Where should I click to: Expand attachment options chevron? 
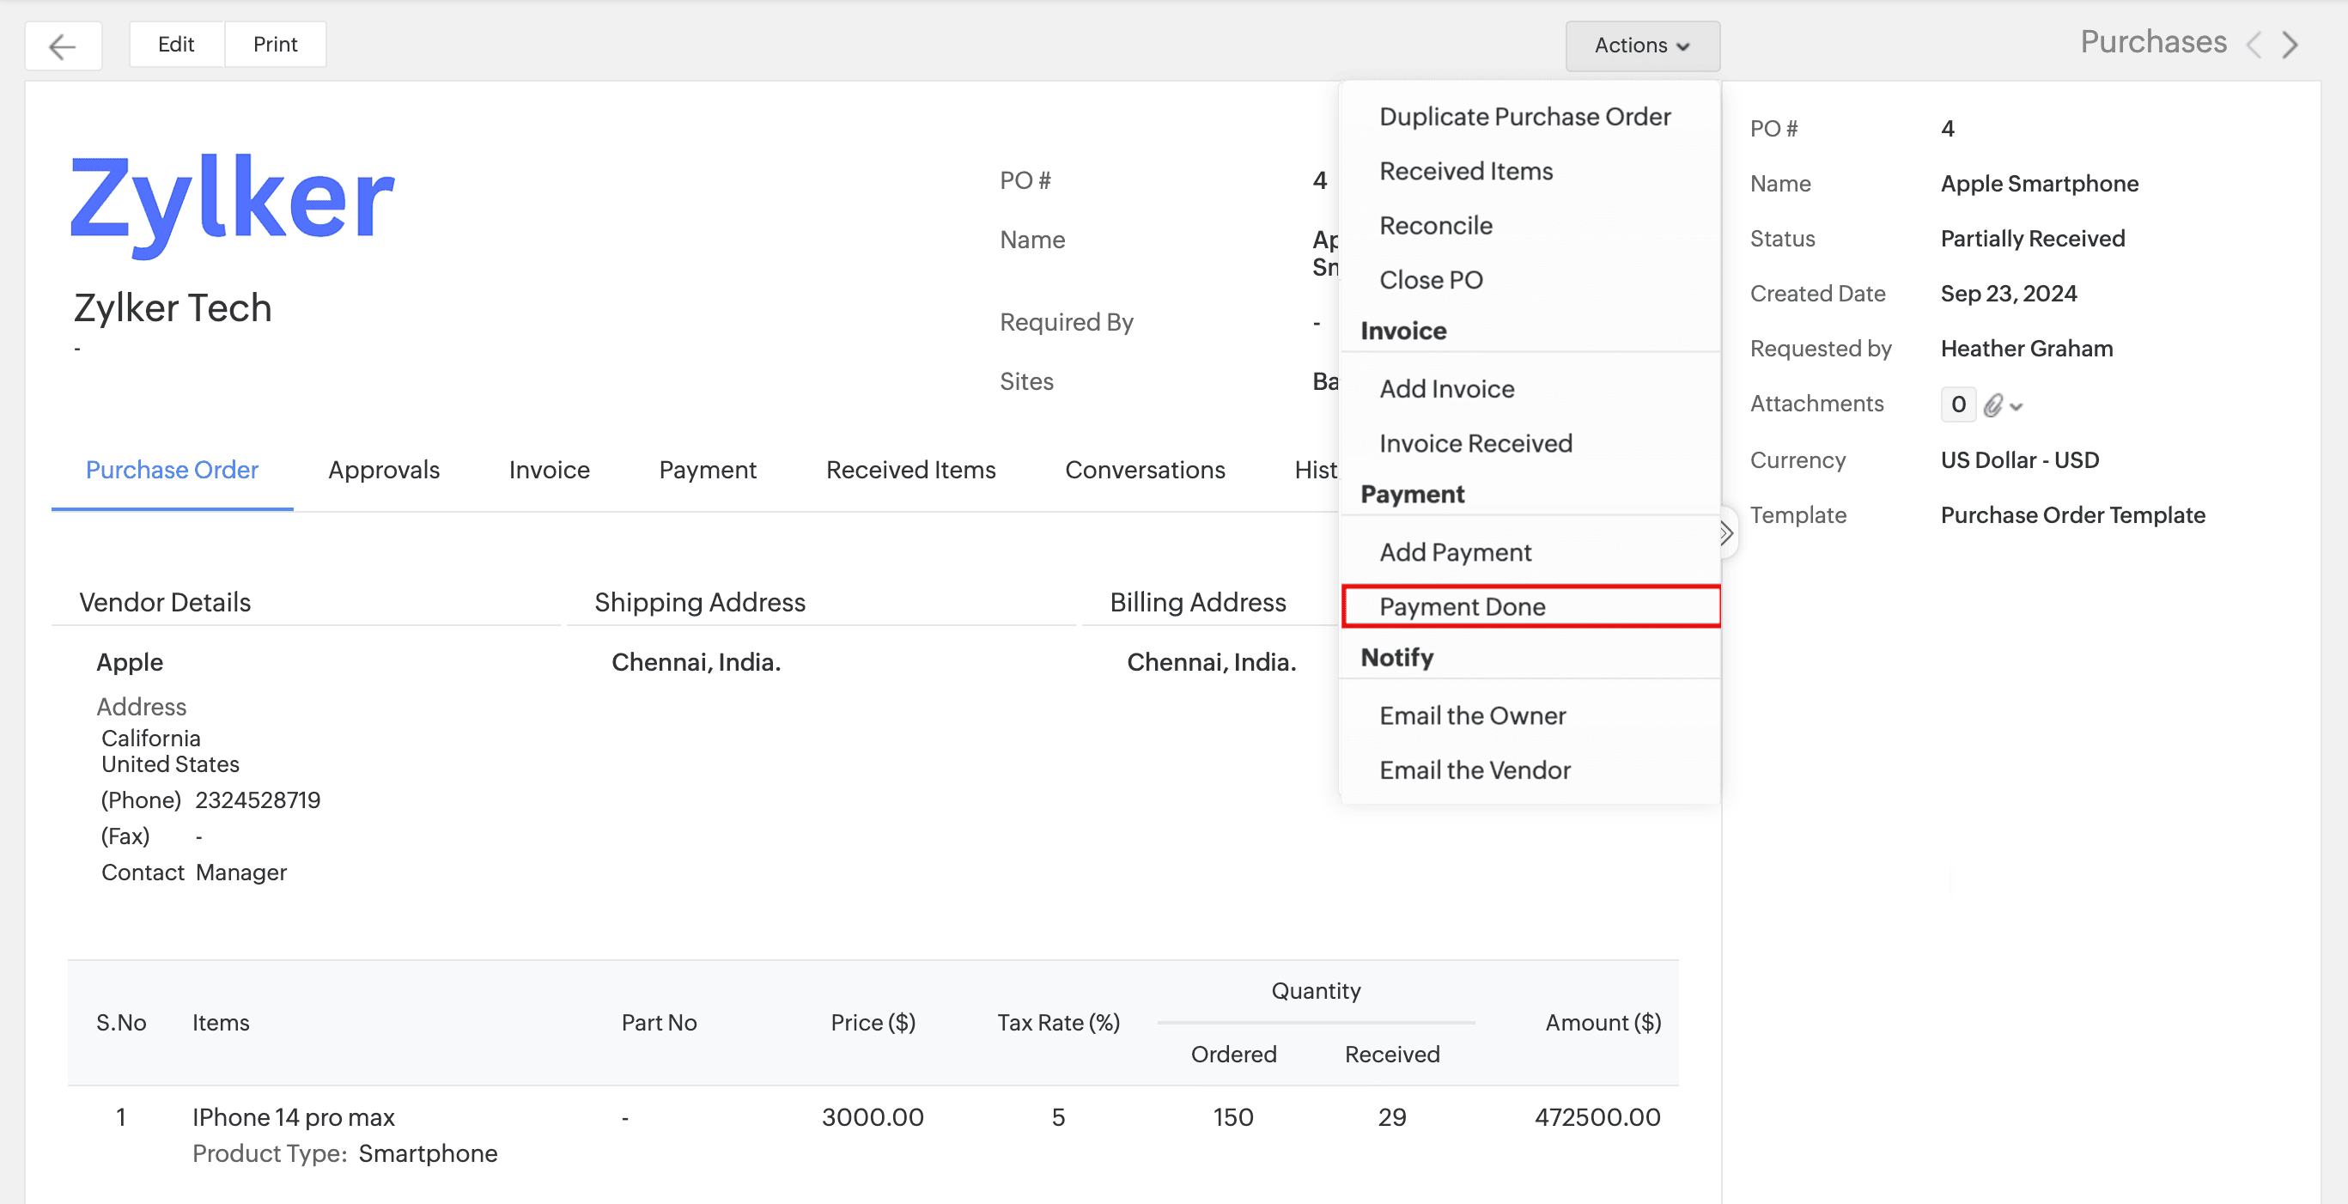[2016, 407]
